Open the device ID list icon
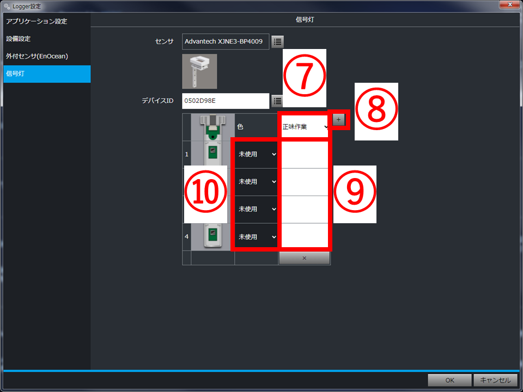Image resolution: width=523 pixels, height=392 pixels. pos(277,101)
